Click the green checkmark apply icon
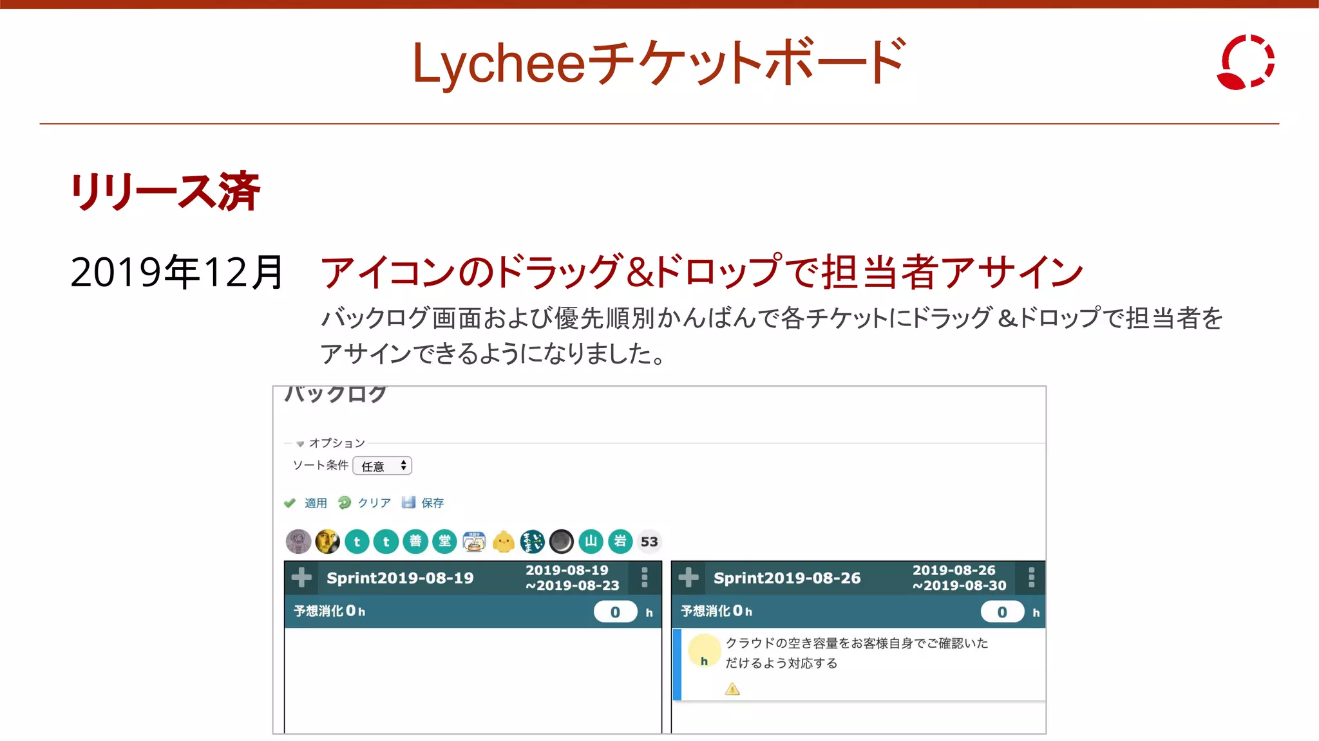This screenshot has width=1319, height=741. pos(290,503)
